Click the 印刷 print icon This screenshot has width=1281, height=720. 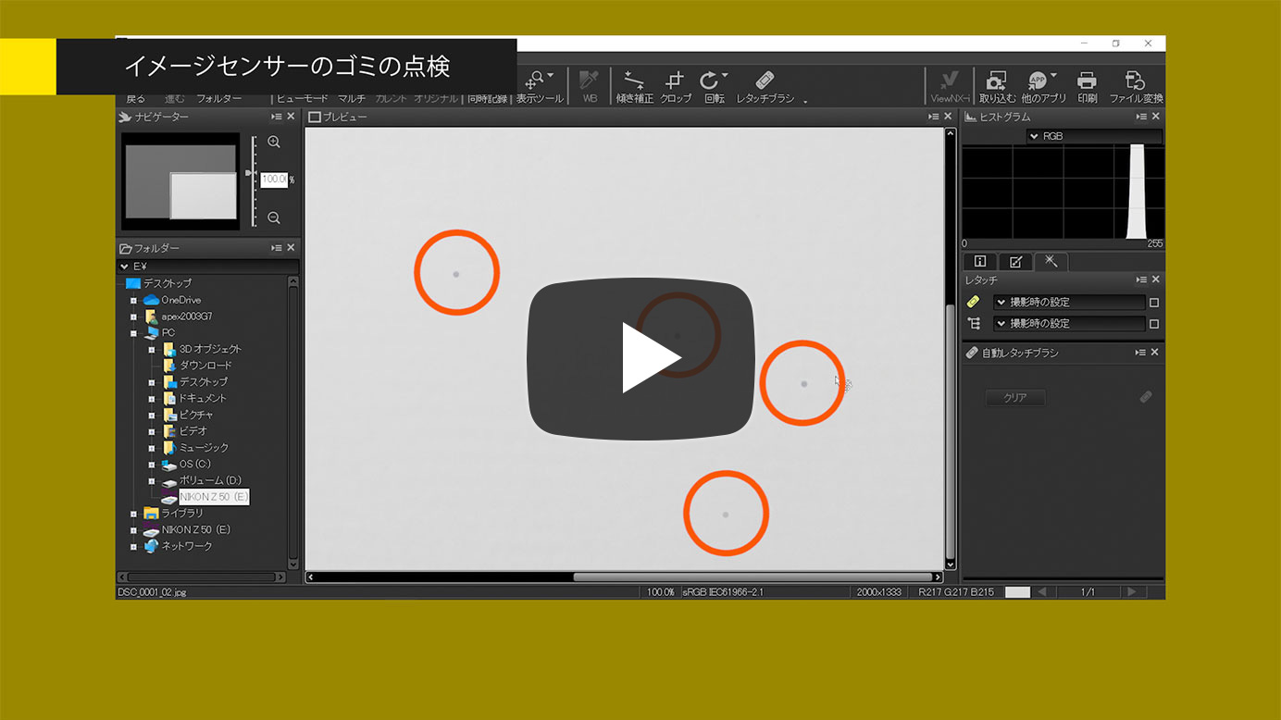tap(1087, 85)
